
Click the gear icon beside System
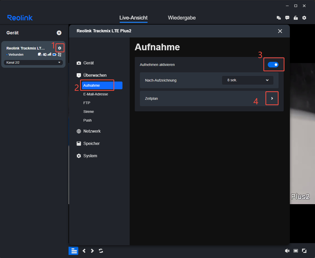point(79,156)
